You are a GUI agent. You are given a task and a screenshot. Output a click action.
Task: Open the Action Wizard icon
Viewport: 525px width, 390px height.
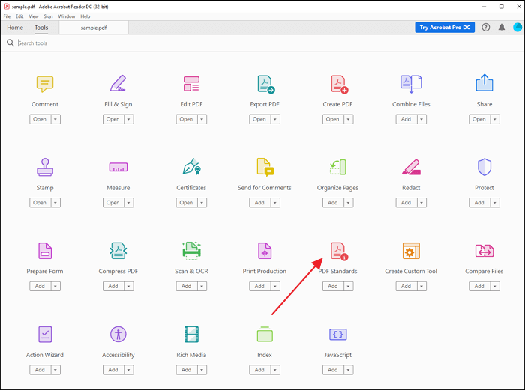click(45, 334)
